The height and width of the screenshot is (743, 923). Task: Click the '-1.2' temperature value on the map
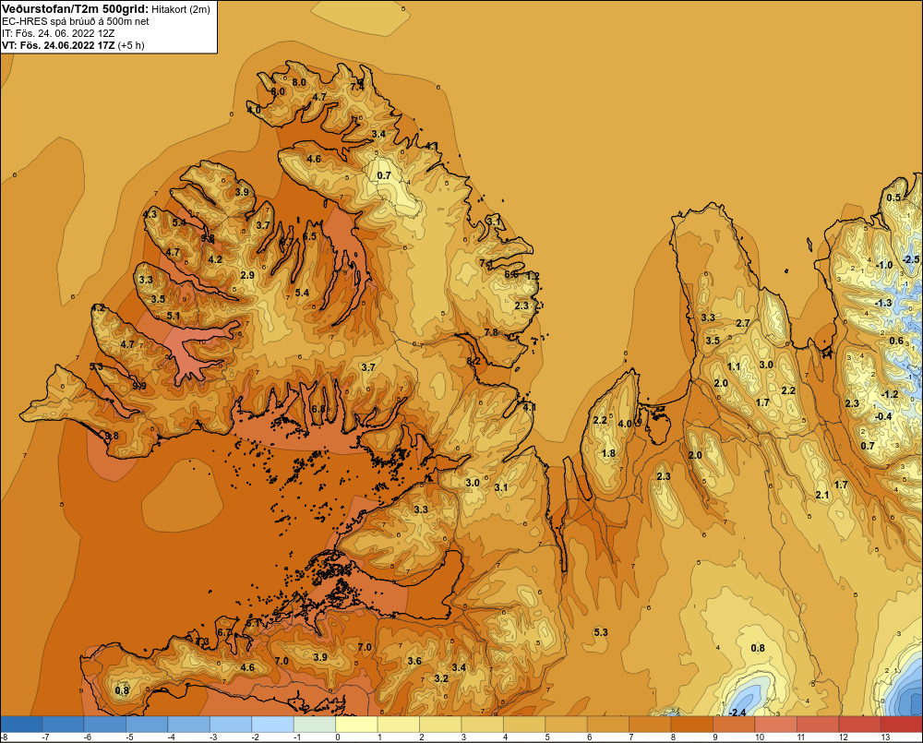pyautogui.click(x=890, y=394)
